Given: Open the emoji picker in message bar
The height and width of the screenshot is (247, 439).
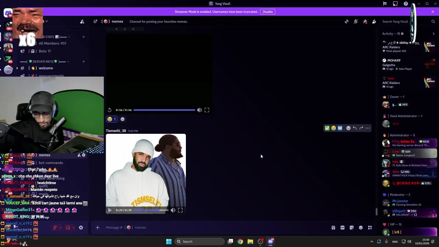Looking at the screenshot, I should (x=361, y=227).
